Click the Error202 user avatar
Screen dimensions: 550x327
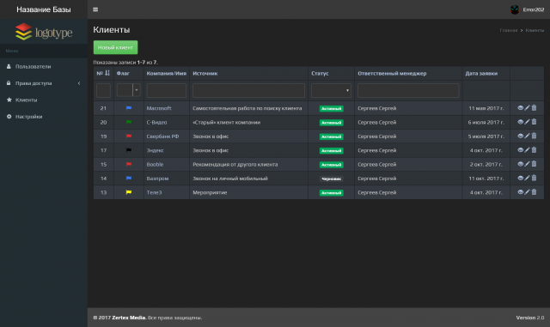point(515,9)
